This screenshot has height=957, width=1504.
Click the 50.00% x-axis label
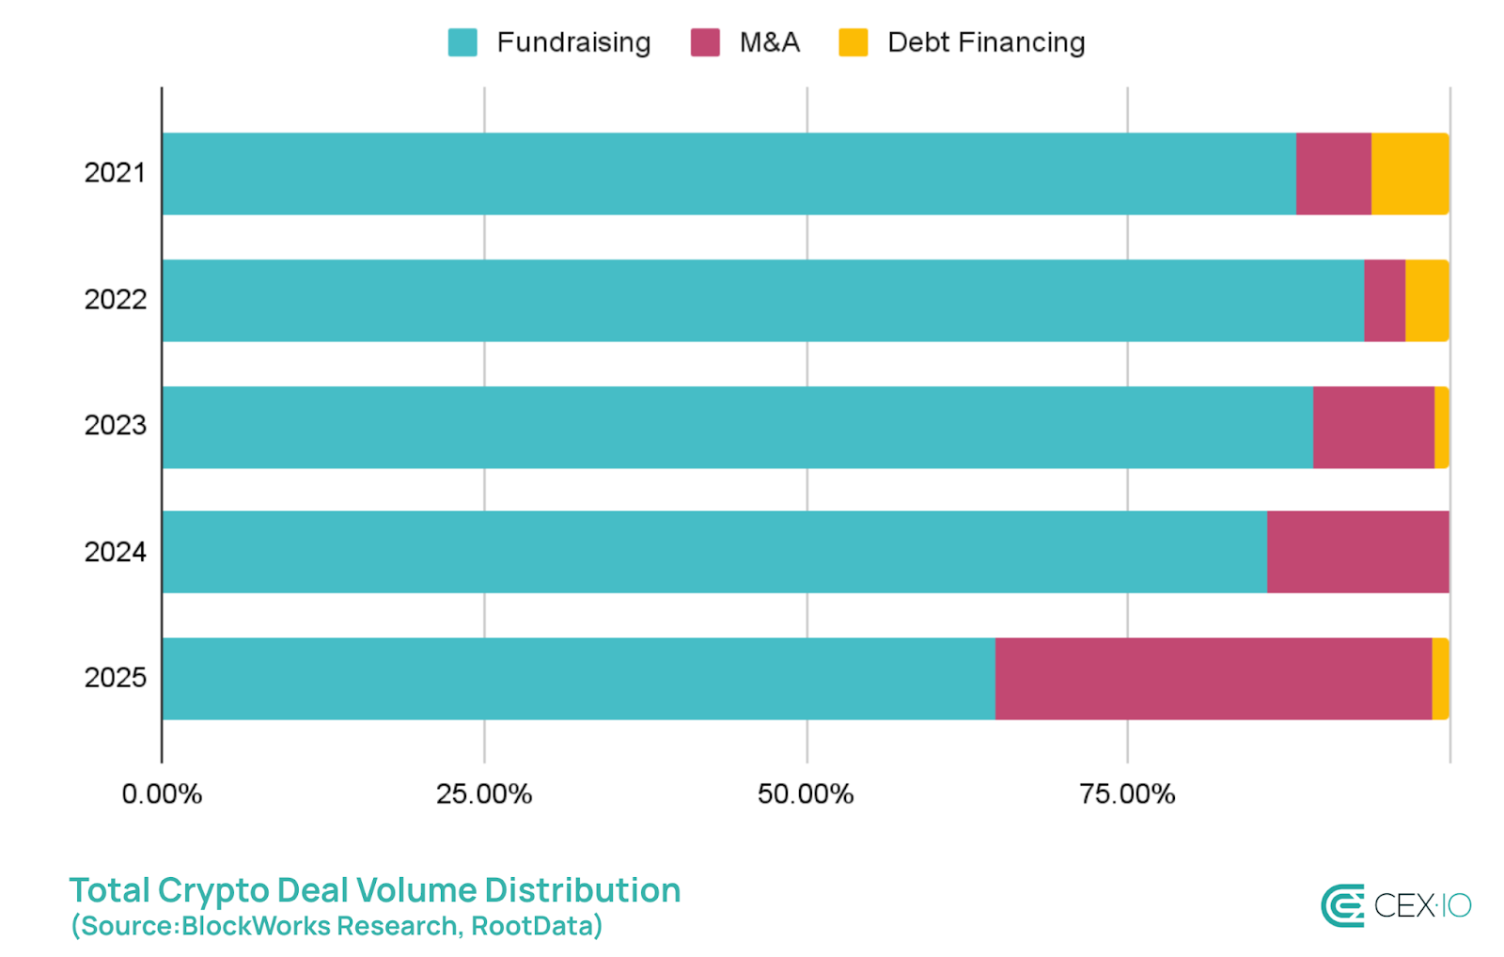(x=806, y=794)
